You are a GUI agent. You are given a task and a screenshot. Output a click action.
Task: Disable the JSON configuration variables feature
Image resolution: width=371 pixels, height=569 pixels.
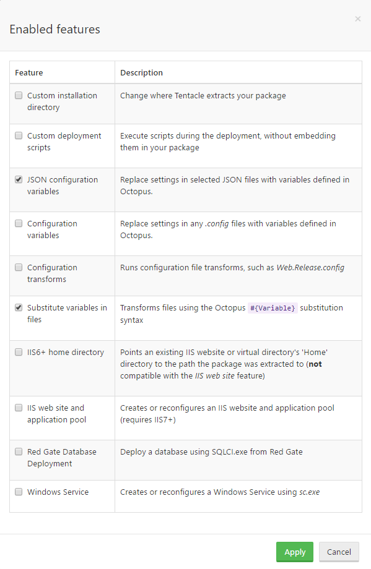19,179
